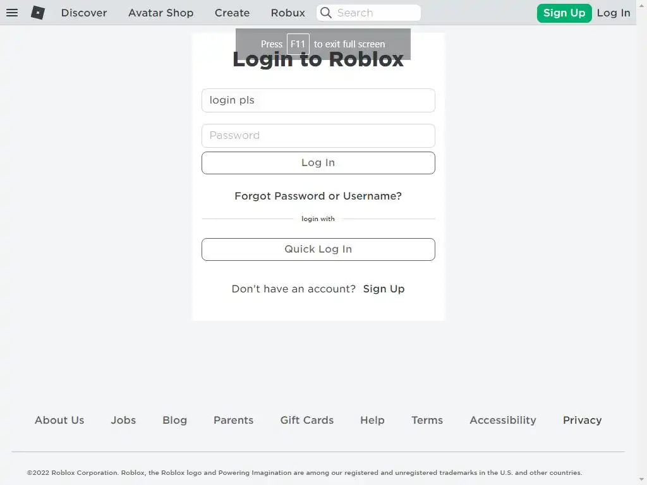Submit with the Log In form button

click(318, 163)
